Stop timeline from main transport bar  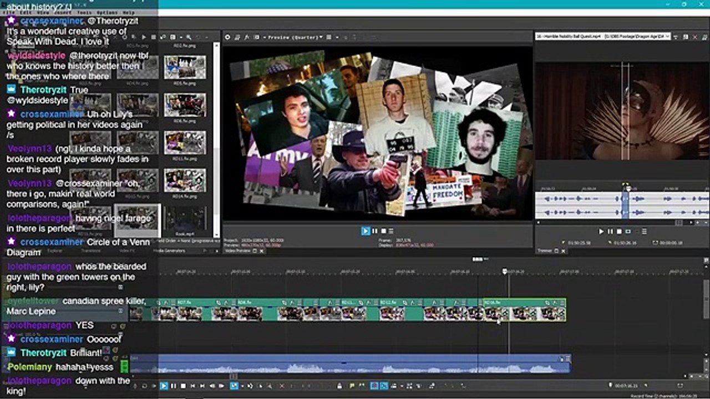[x=183, y=386]
